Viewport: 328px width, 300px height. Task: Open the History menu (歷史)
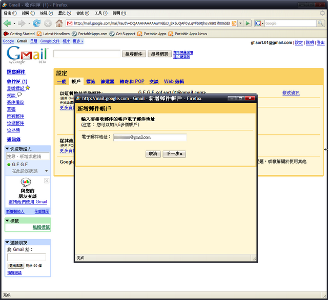click(x=65, y=13)
